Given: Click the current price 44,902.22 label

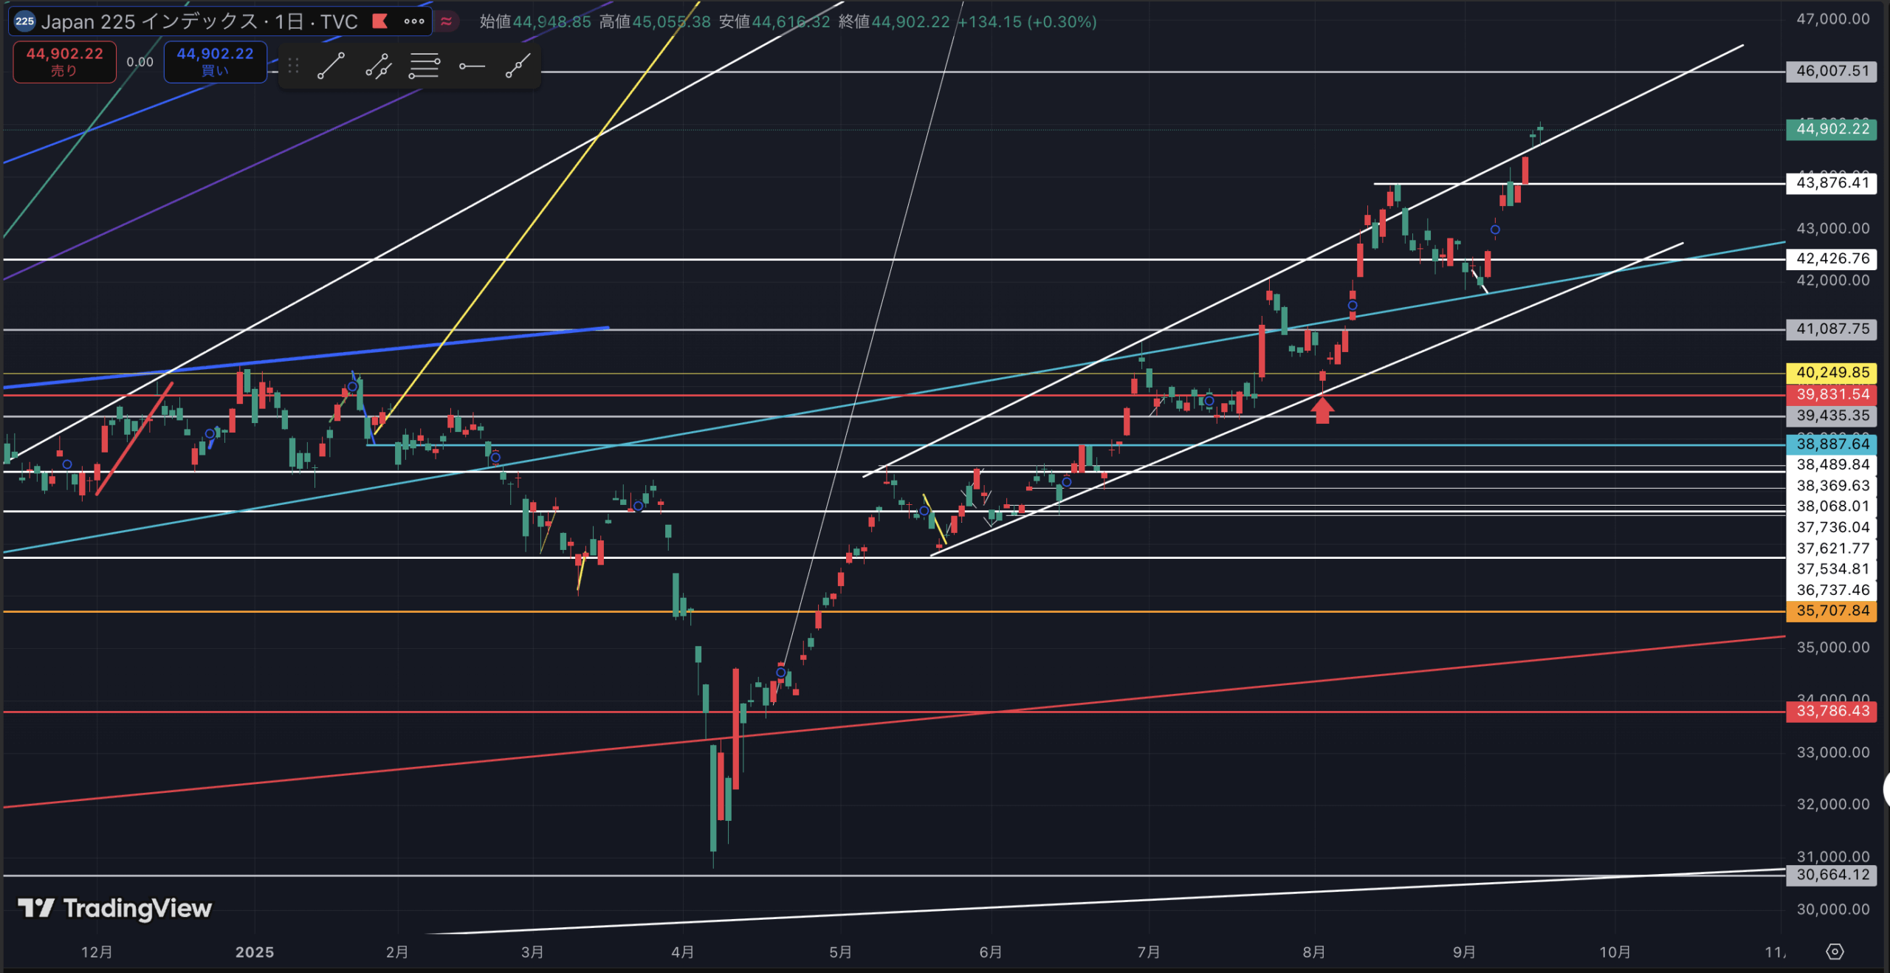Looking at the screenshot, I should [x=1831, y=129].
